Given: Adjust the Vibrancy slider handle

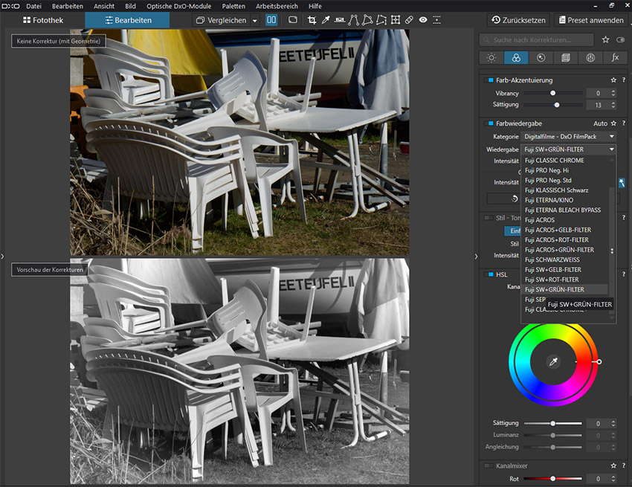Looking at the screenshot, I should pyautogui.click(x=552, y=94).
